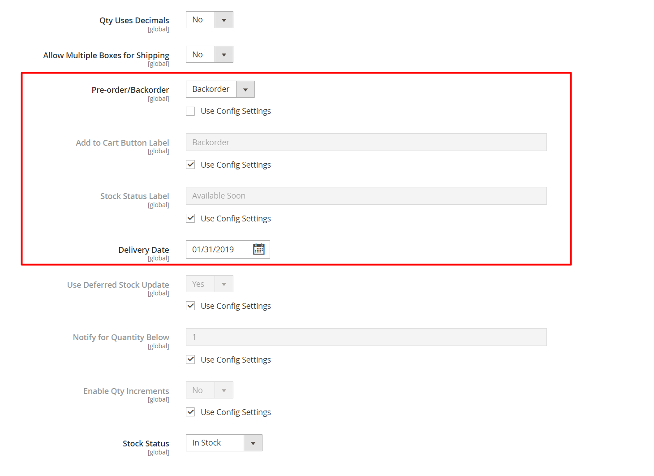
Task: Expand Allow Multiple Boxes for Shipping dropdown
Action: 209,54
